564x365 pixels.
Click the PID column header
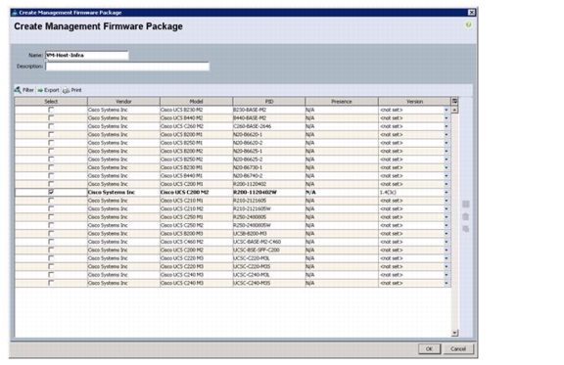(269, 102)
